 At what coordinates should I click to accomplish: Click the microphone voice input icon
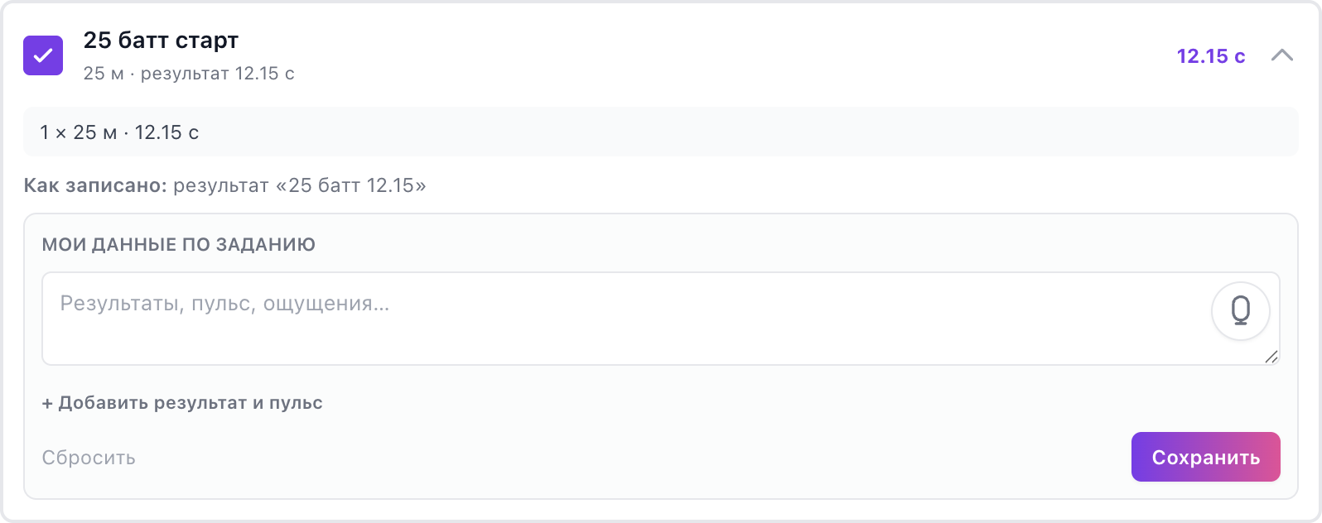pyautogui.click(x=1240, y=311)
